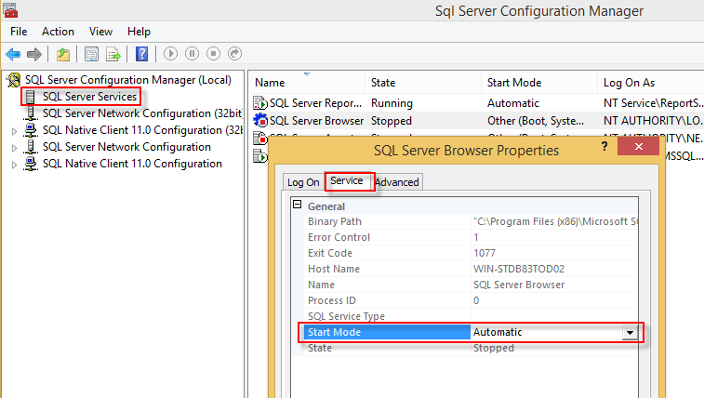Click the Stop Service toolbar icon
704x398 pixels.
tap(213, 54)
